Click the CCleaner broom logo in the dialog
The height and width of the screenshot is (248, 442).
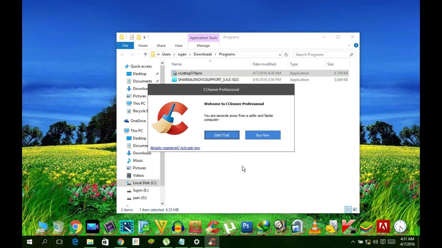[x=170, y=119]
